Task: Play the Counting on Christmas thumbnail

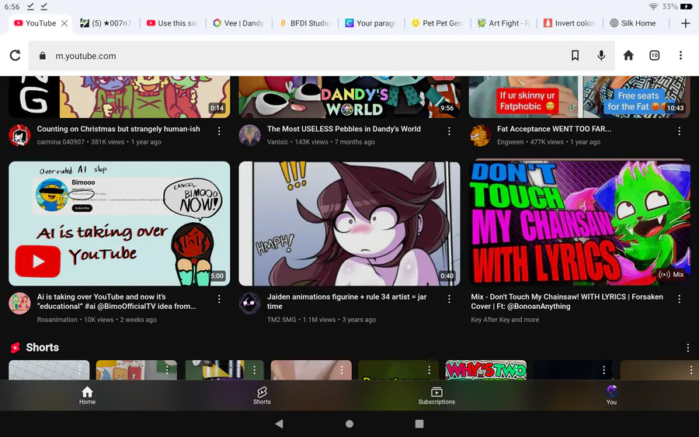Action: click(120, 97)
